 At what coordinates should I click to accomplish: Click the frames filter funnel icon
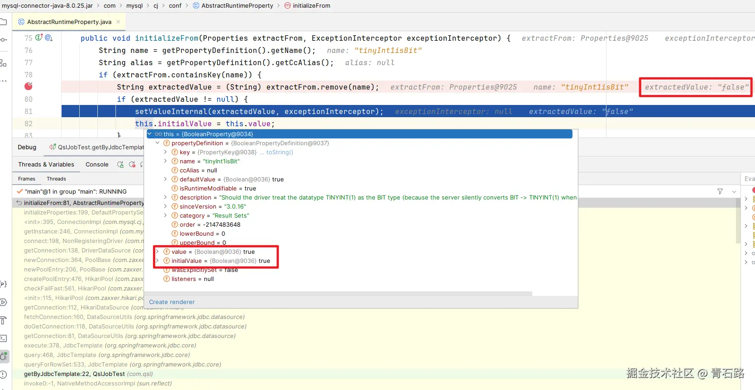pyautogui.click(x=720, y=191)
